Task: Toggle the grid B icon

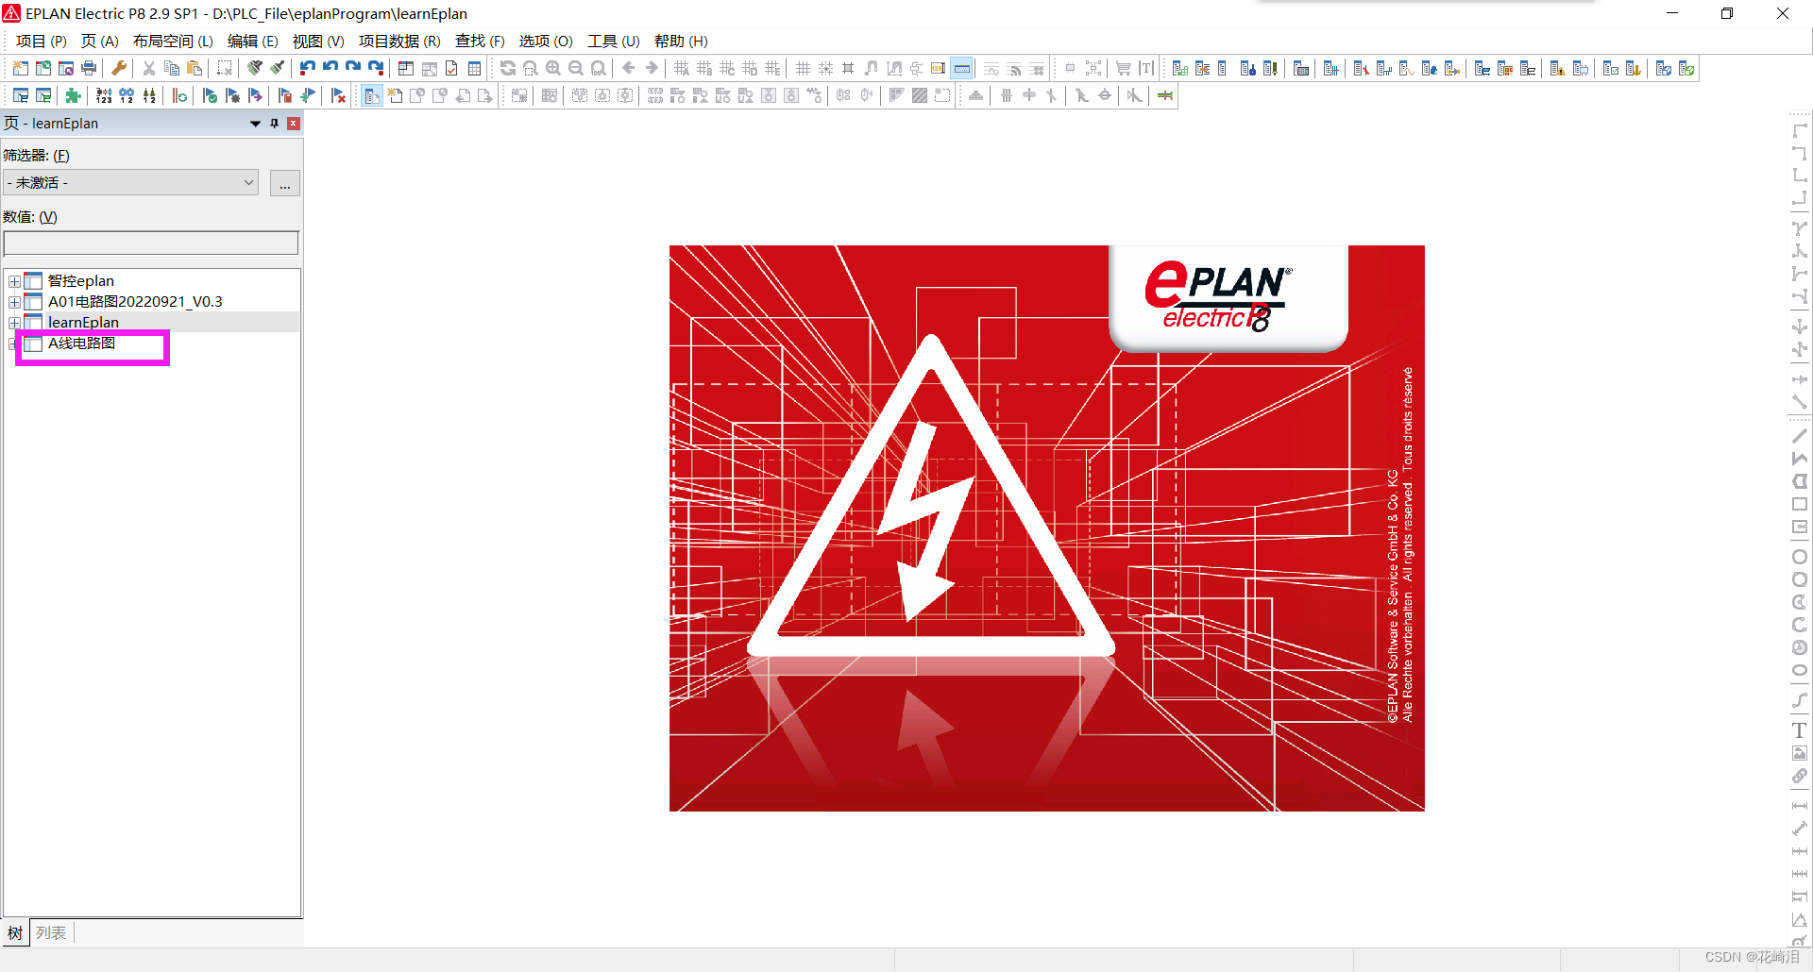Action: (704, 68)
